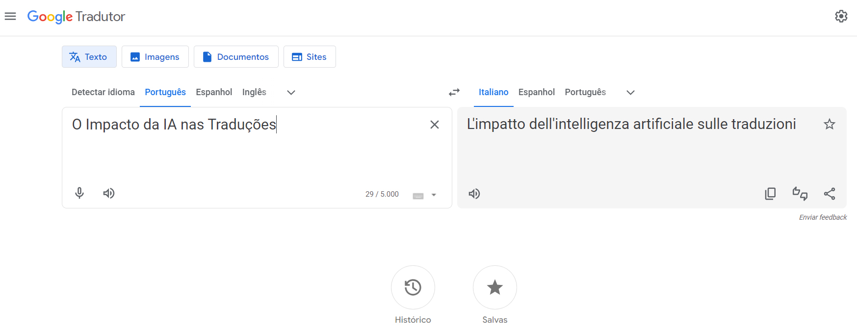The height and width of the screenshot is (333, 857).
Task: Swap source and target languages
Action: pos(454,92)
